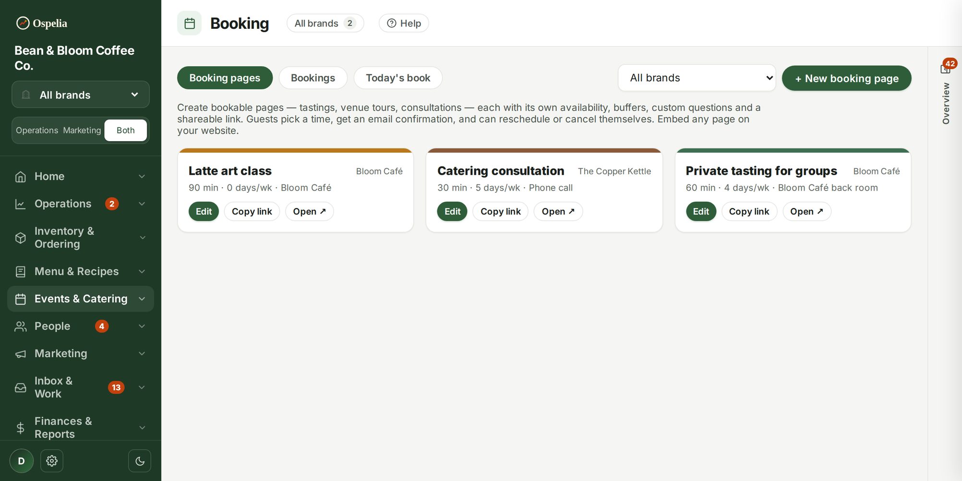The height and width of the screenshot is (481, 962).
Task: Copy link for Latte art class
Action: tap(252, 212)
